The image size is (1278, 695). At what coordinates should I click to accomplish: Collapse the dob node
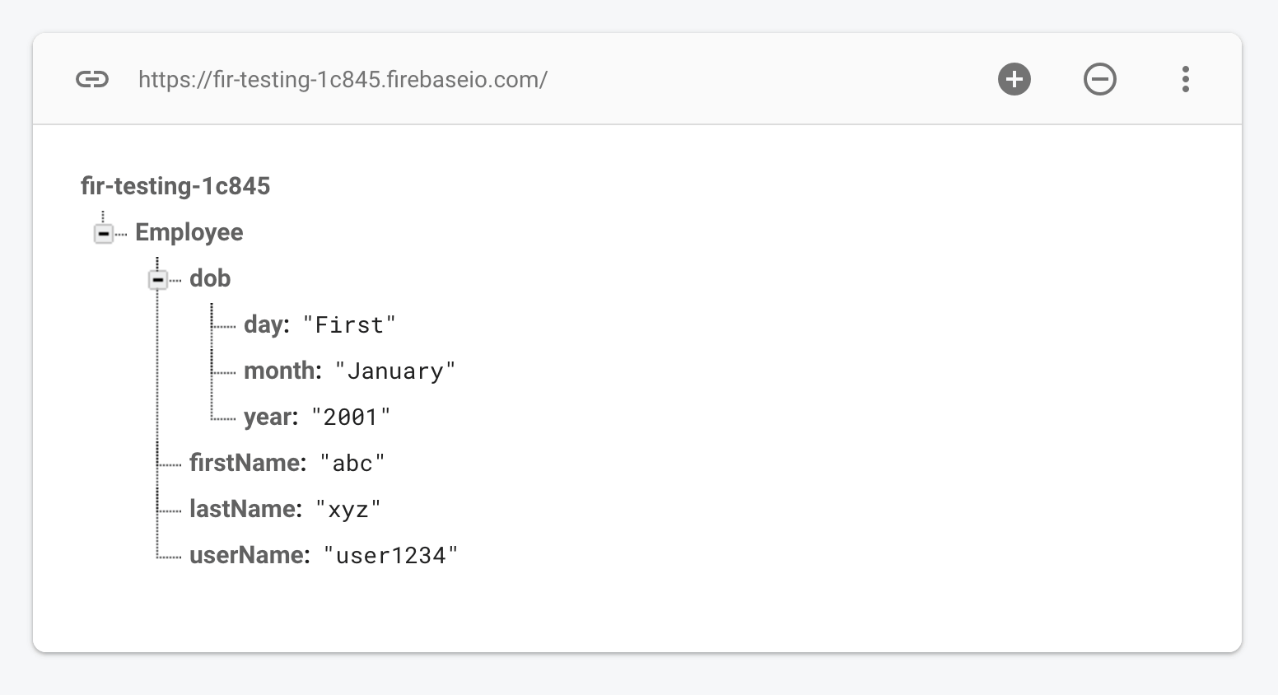tap(156, 279)
